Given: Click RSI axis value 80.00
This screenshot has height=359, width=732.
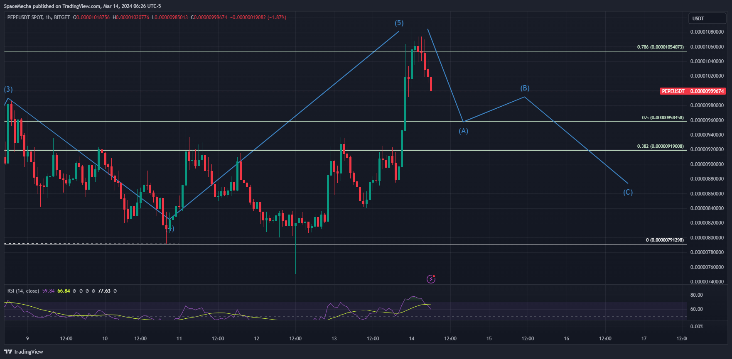Looking at the screenshot, I should [697, 295].
